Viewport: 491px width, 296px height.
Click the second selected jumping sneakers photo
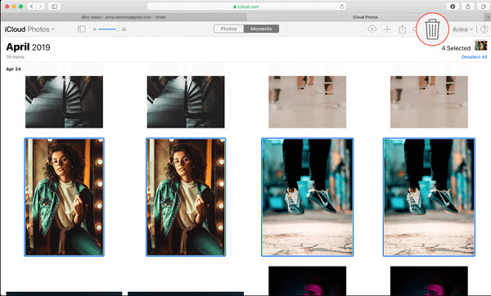(429, 197)
